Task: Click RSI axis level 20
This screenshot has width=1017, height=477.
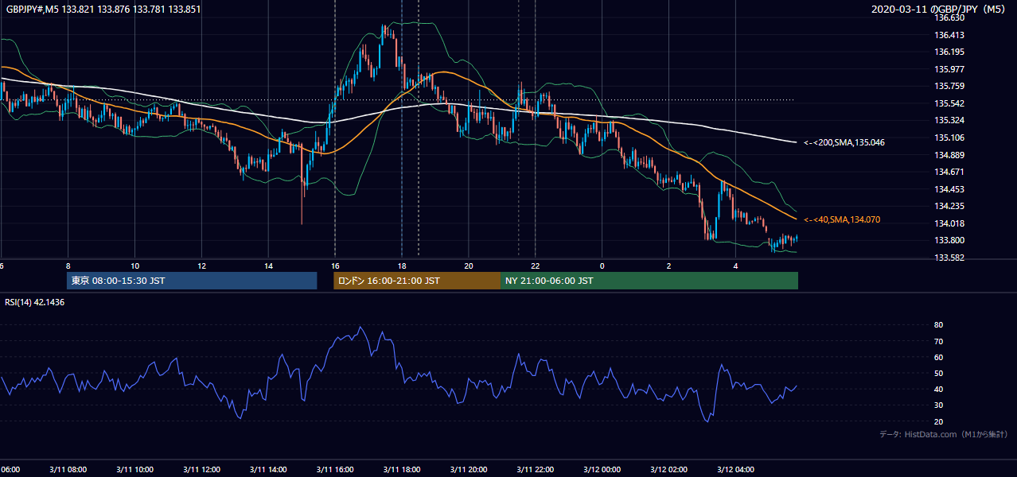Action: pos(938,421)
